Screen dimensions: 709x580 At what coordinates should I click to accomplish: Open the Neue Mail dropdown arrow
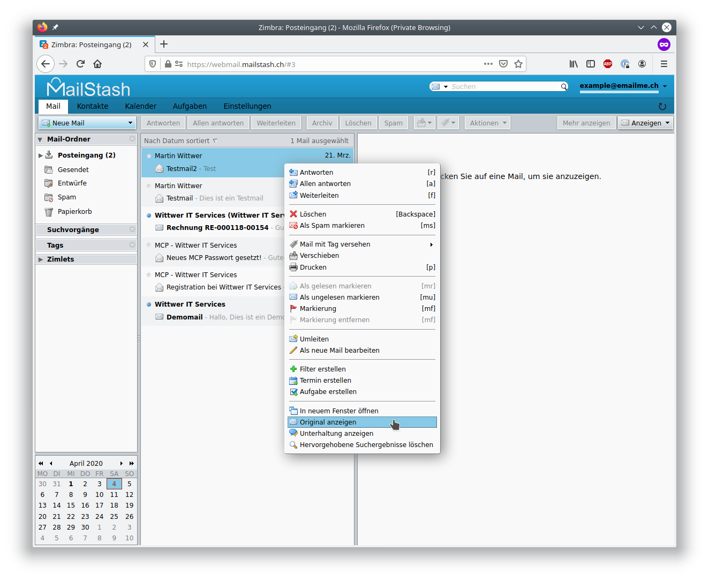130,123
